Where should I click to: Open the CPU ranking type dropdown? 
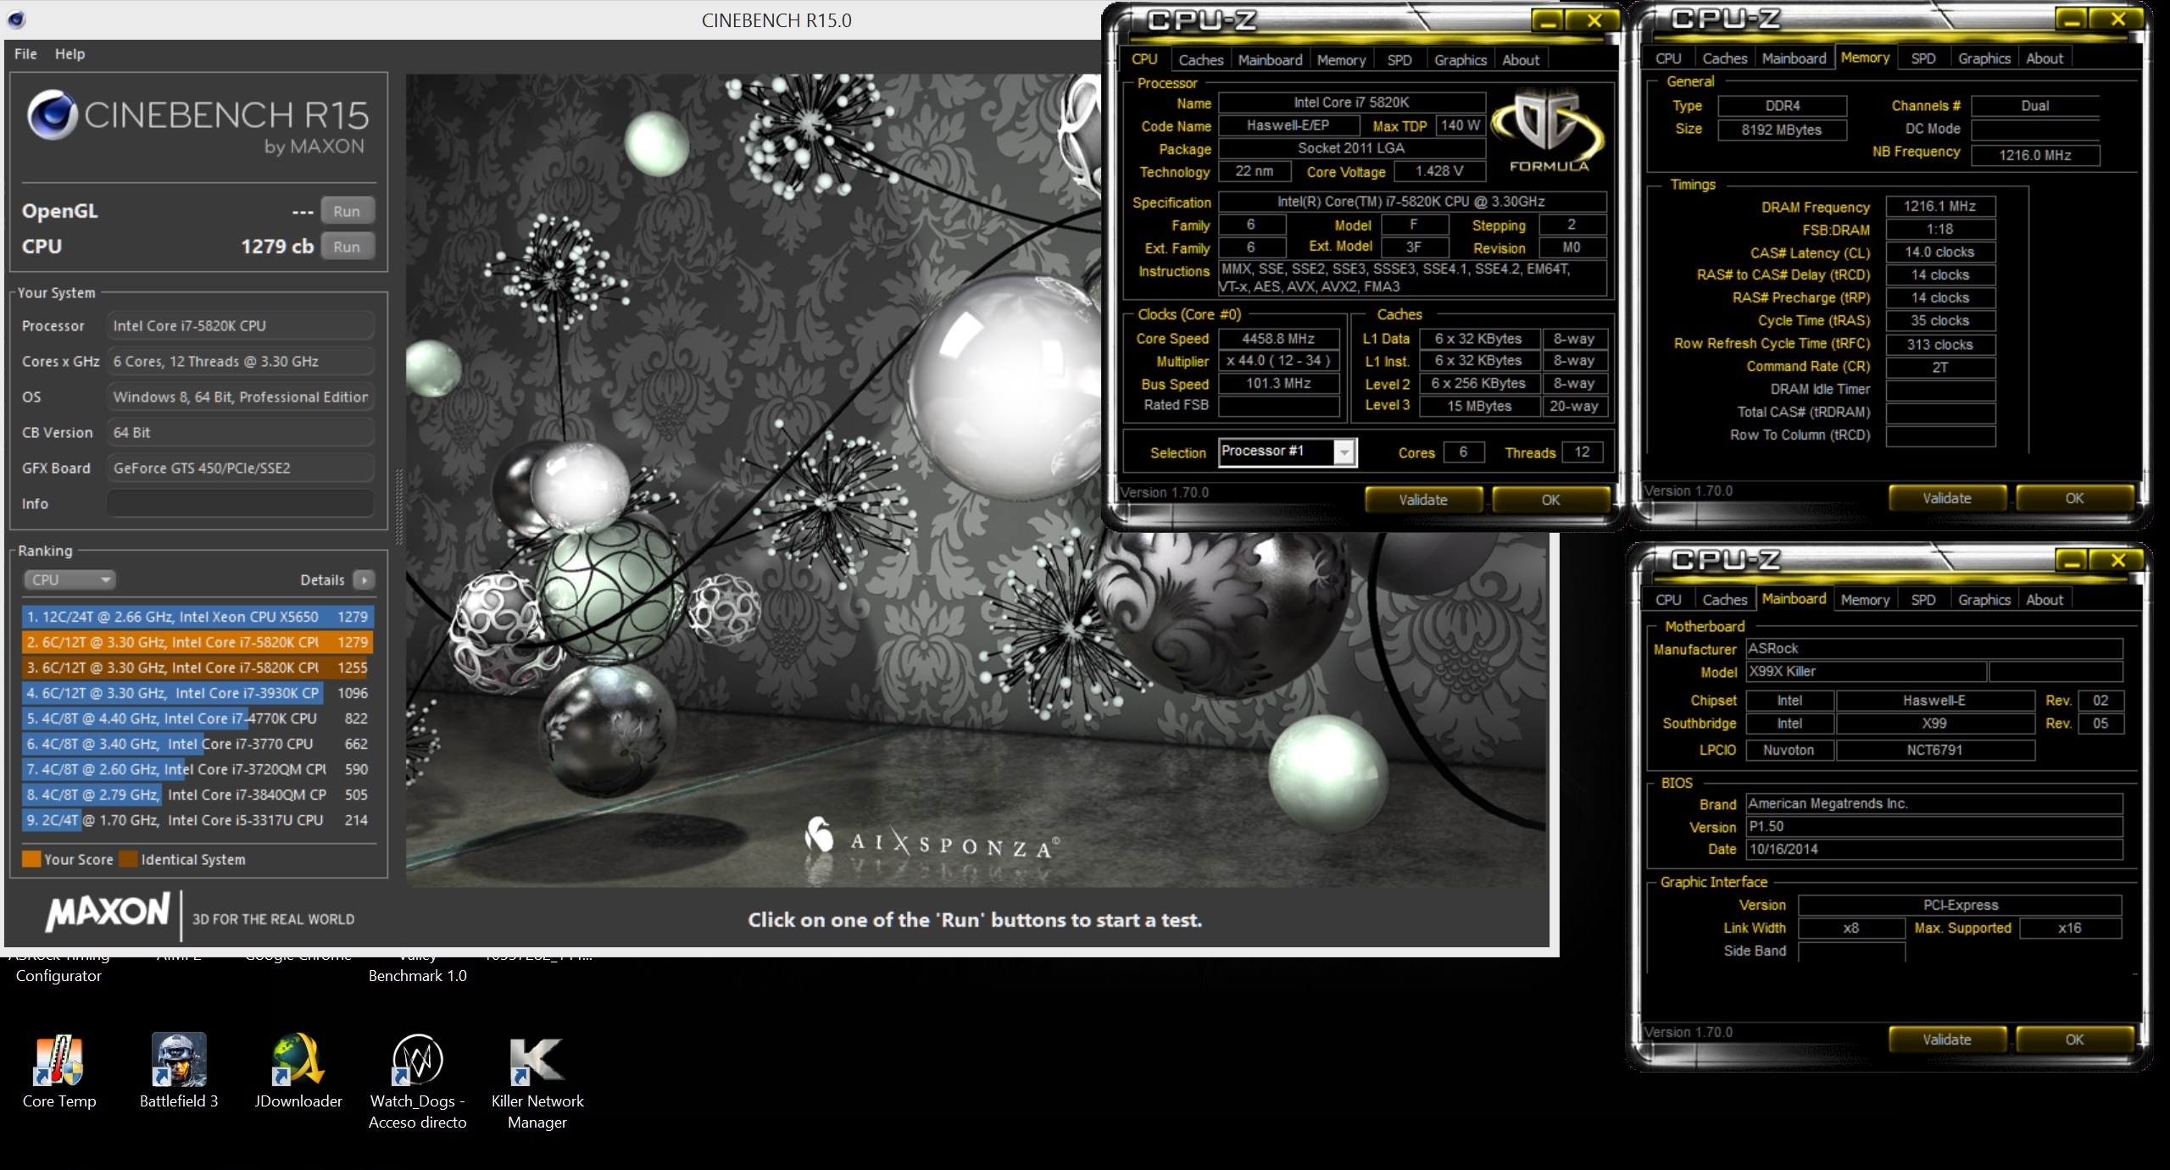coord(69,580)
